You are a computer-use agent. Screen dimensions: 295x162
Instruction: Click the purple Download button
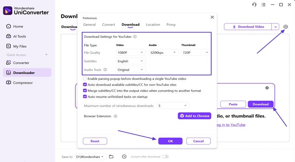(x=261, y=104)
